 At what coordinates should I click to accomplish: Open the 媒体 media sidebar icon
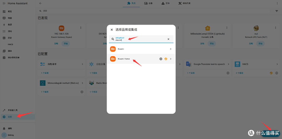[x=4, y=51]
